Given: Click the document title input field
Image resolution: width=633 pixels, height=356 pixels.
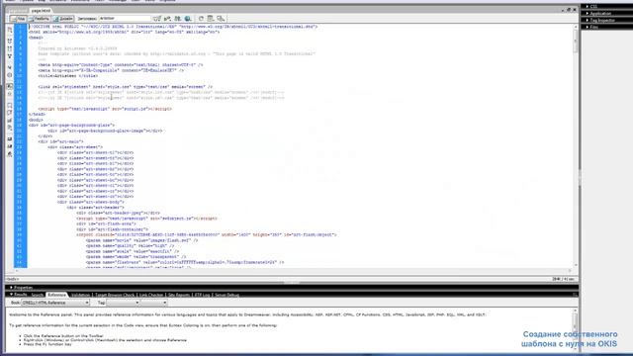Looking at the screenshot, I should tap(125, 19).
